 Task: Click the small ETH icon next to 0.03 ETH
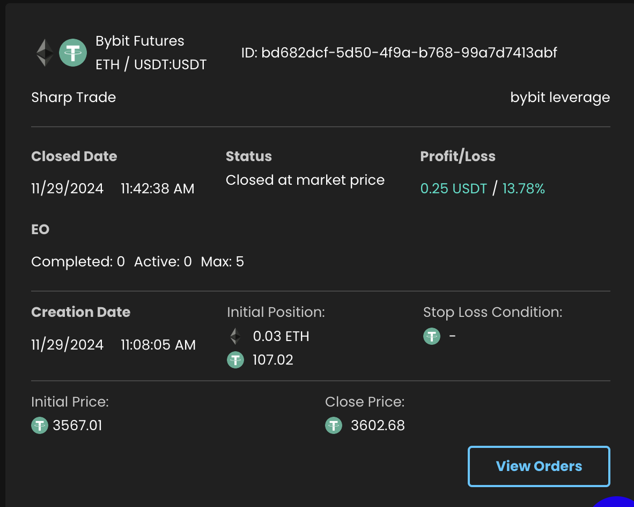click(235, 337)
